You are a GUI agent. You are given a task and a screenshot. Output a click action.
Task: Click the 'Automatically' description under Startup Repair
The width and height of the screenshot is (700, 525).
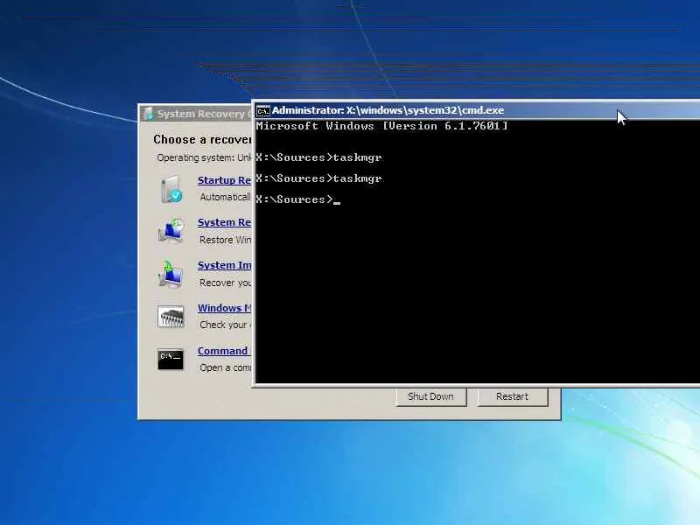pos(225,197)
